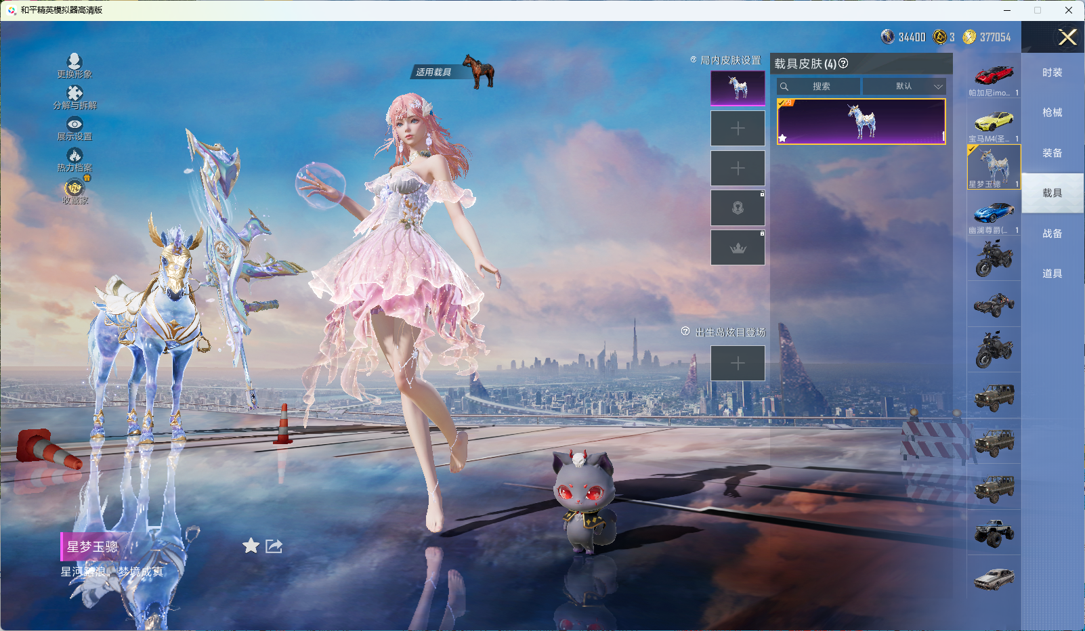Click the share arrow icon
The height and width of the screenshot is (631, 1085).
pos(274,546)
